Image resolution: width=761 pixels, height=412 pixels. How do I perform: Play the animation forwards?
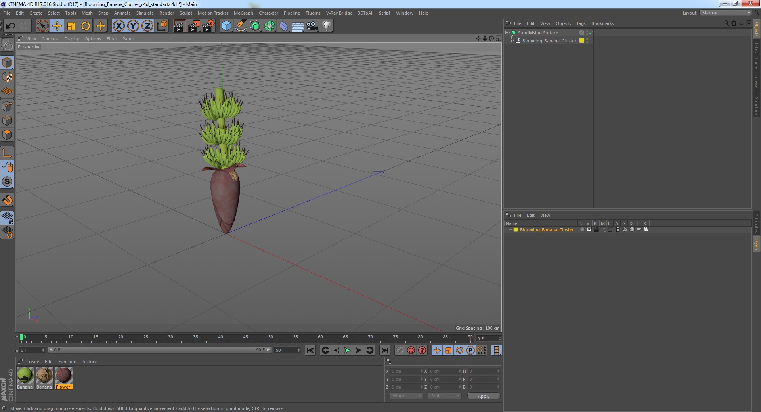point(347,350)
